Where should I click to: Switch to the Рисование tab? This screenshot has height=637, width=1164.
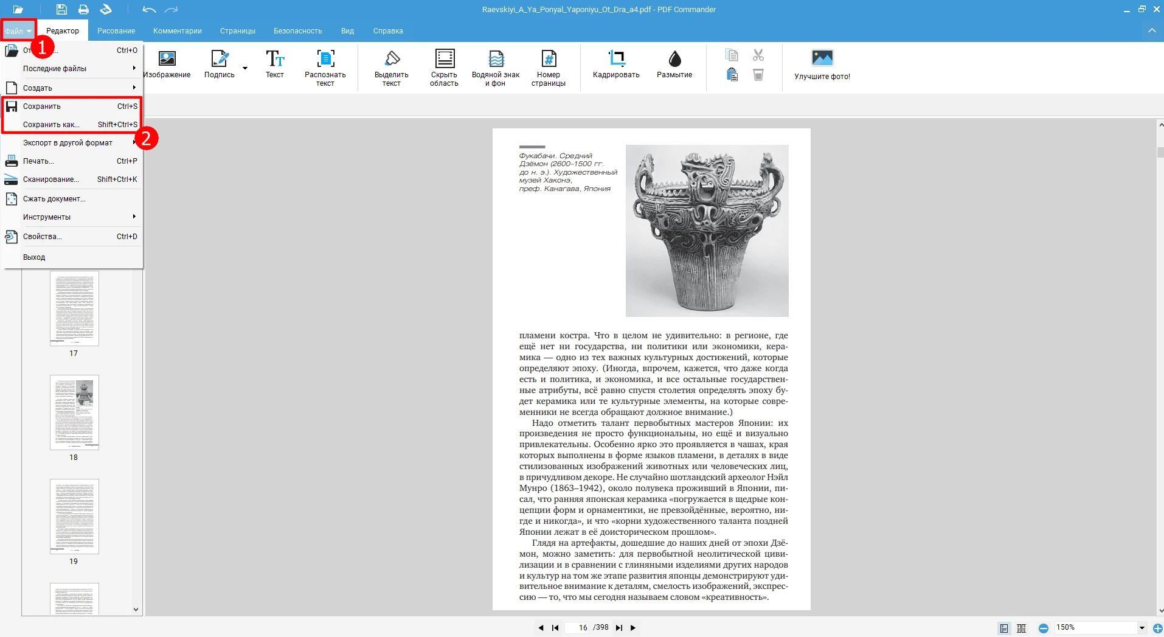point(116,31)
